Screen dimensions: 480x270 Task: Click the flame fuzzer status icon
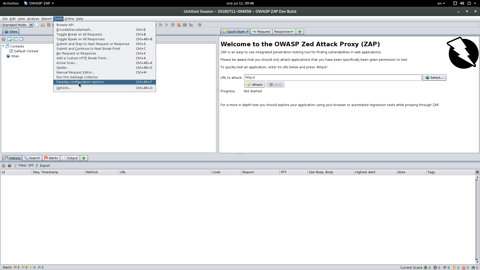[x=454, y=267]
